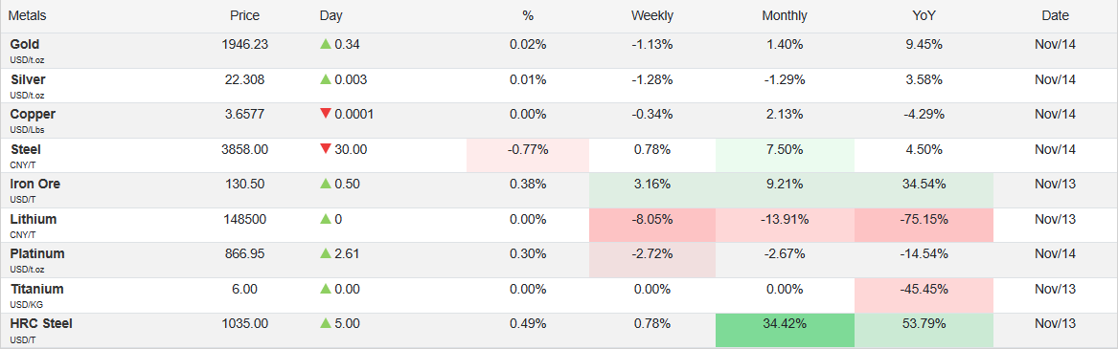Click the green up arrow in the Lithium row
Viewport: 1118px width, 349px height.
(325, 219)
